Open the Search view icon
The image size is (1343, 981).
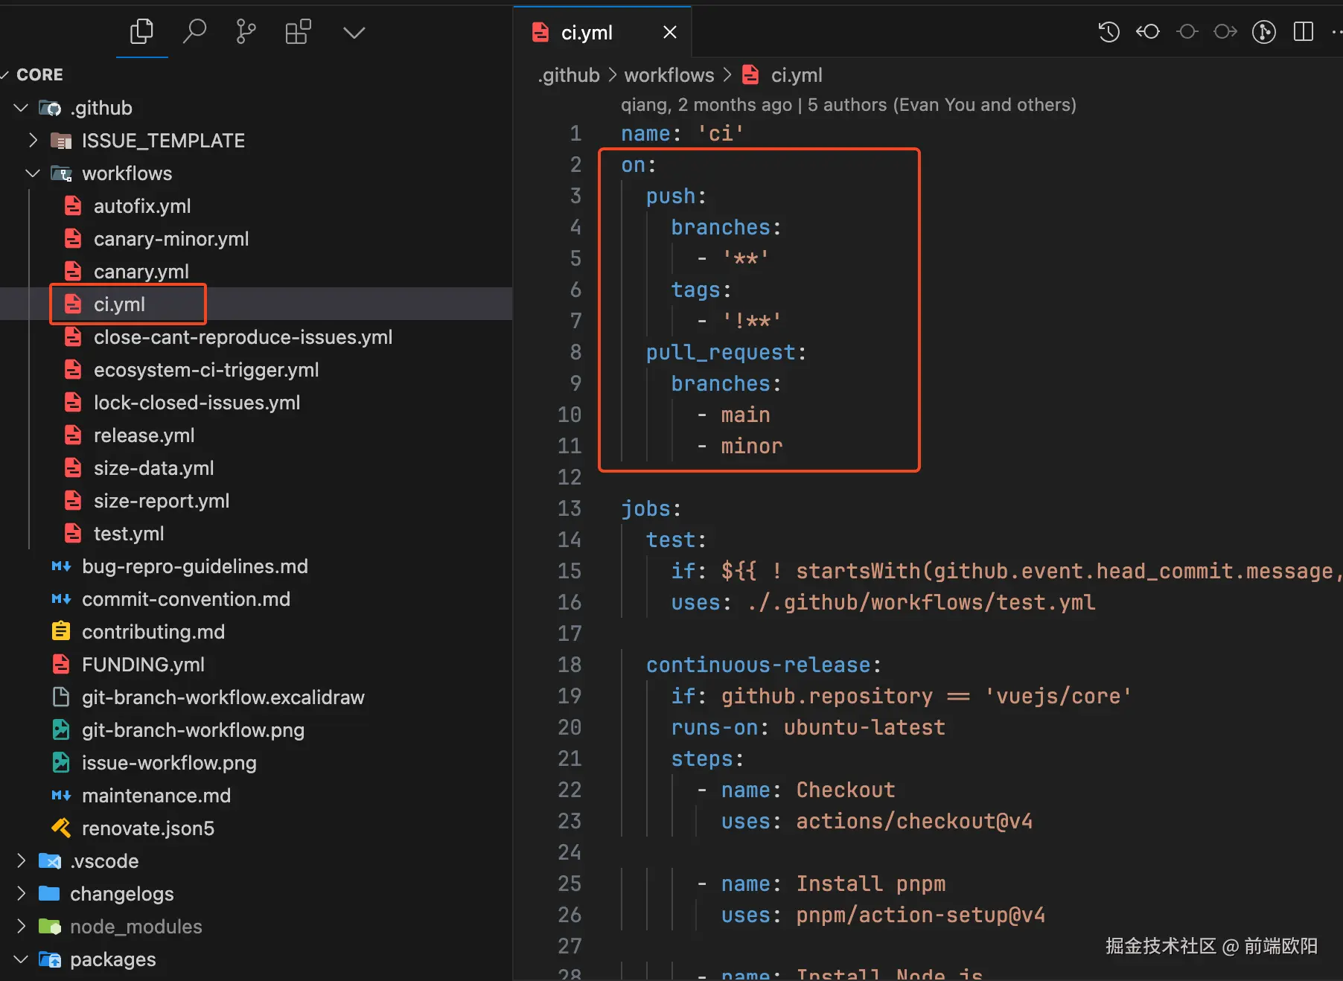tap(194, 32)
